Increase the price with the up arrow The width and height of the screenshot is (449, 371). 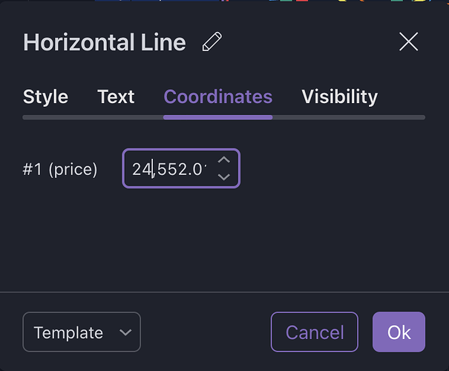[224, 160]
